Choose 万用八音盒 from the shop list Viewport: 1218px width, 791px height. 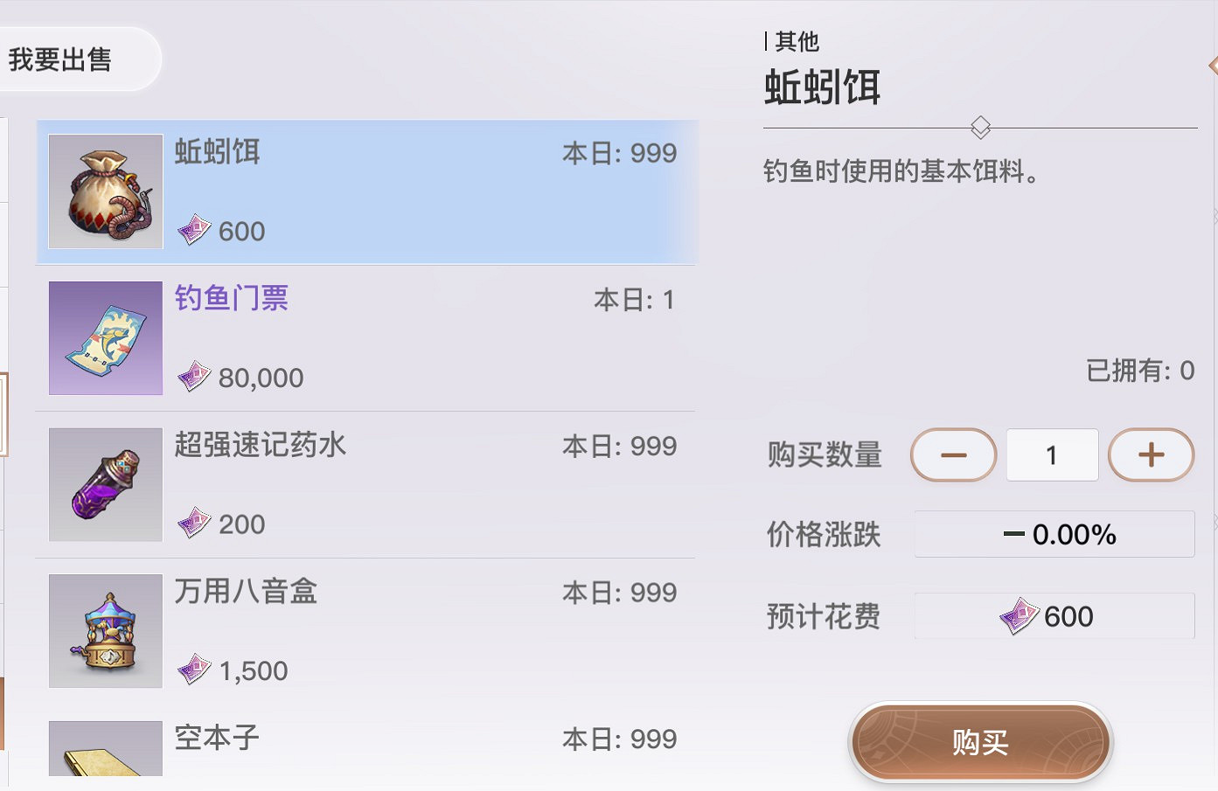pos(246,592)
